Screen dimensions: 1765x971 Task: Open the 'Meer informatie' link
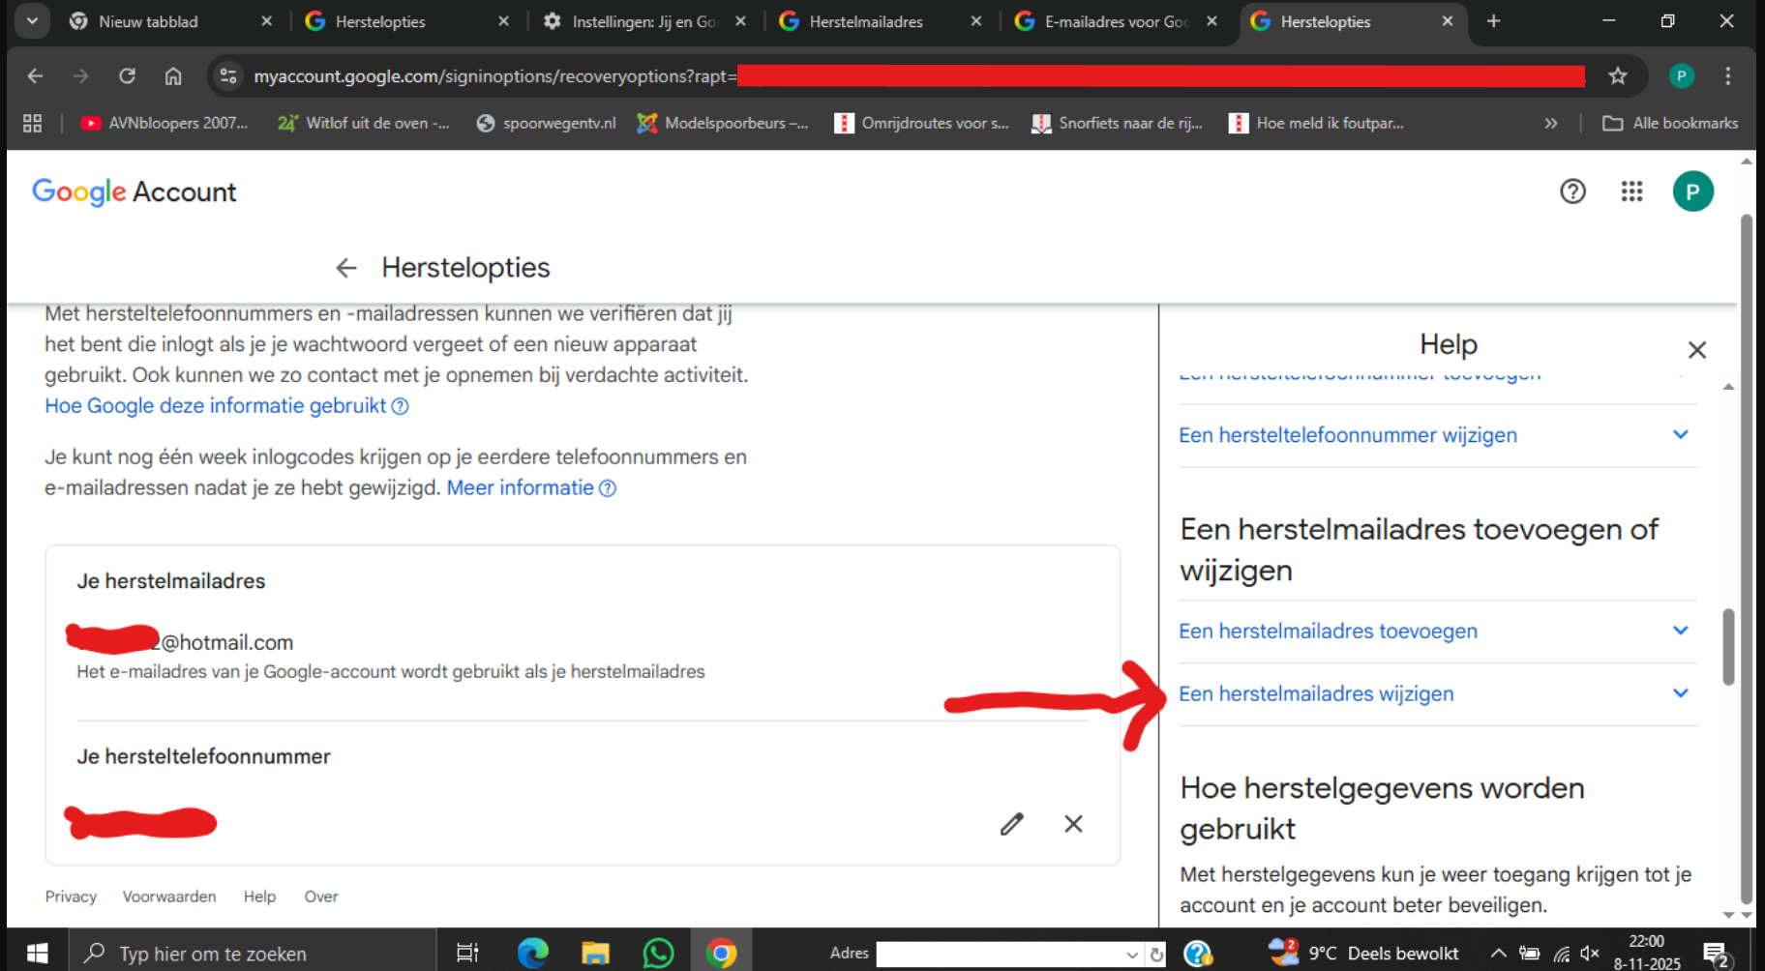click(x=531, y=488)
